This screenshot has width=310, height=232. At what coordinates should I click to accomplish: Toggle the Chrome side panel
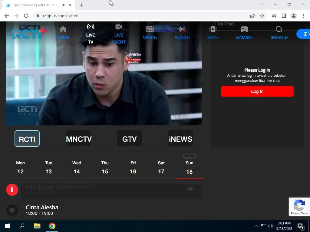[284, 16]
